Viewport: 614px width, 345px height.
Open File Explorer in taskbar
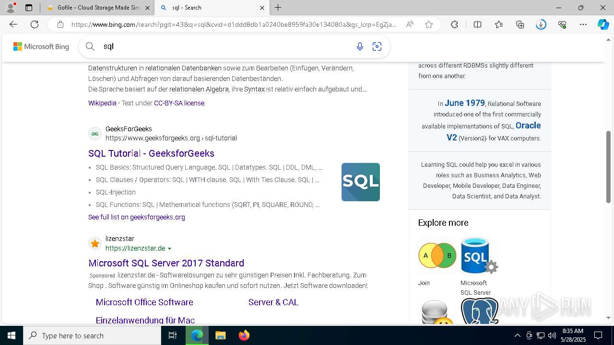click(220, 335)
